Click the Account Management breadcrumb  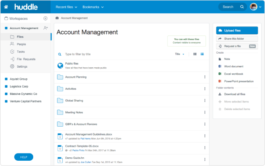tap(74, 18)
